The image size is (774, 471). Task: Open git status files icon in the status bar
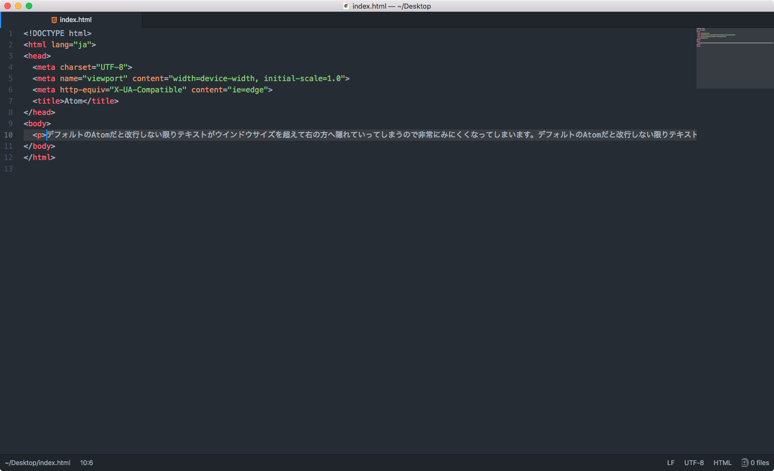click(745, 462)
